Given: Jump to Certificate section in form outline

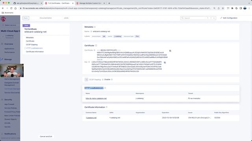Looking at the screenshot, I should click(30, 41).
